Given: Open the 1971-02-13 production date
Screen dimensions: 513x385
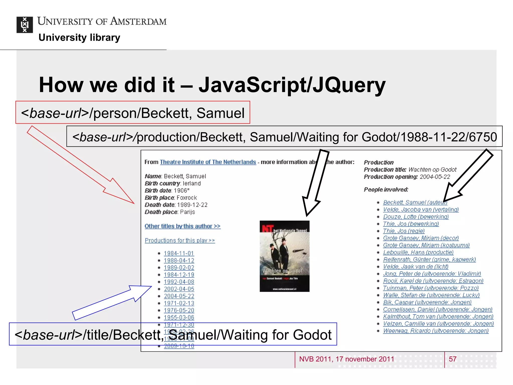Looking at the screenshot, I should coord(179,303).
